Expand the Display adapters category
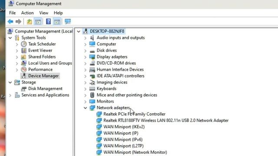This screenshot has width=278, height=156. [x=85, y=57]
